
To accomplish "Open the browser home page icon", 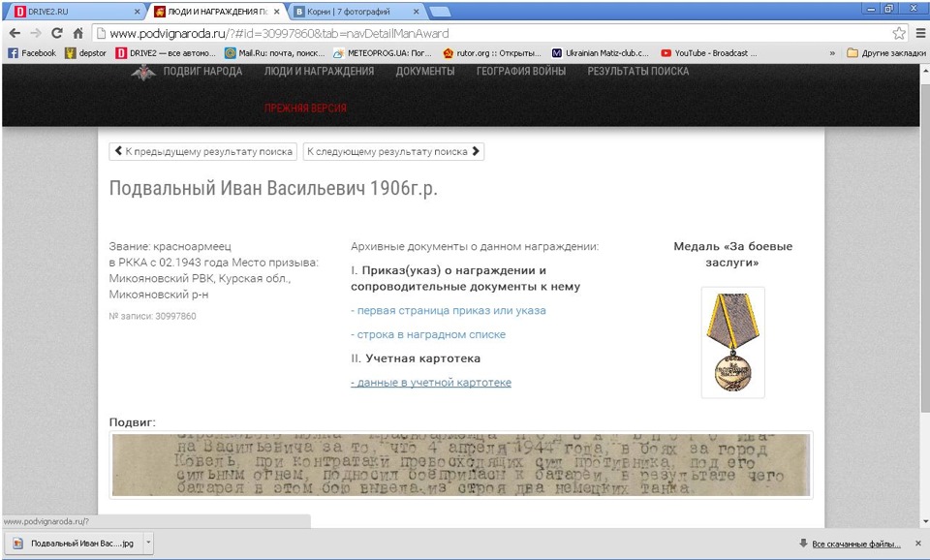I will (77, 33).
